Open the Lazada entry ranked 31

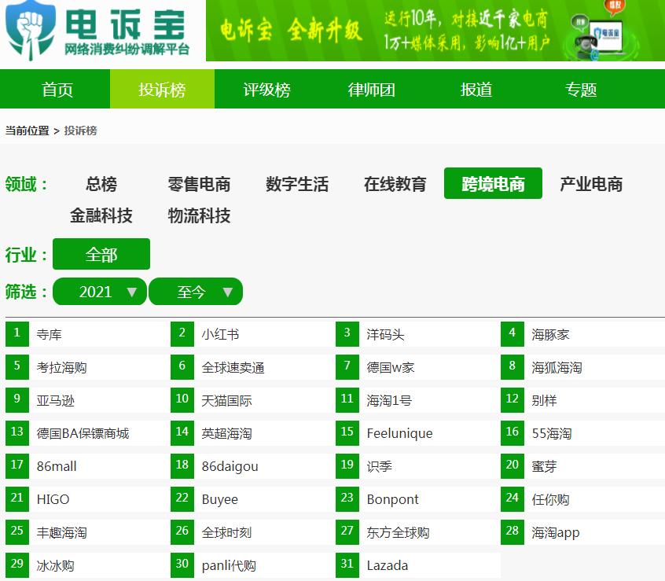click(x=389, y=565)
